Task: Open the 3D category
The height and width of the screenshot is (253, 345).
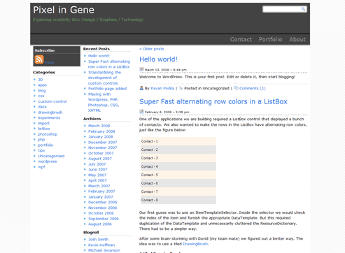Action: pos(41,80)
